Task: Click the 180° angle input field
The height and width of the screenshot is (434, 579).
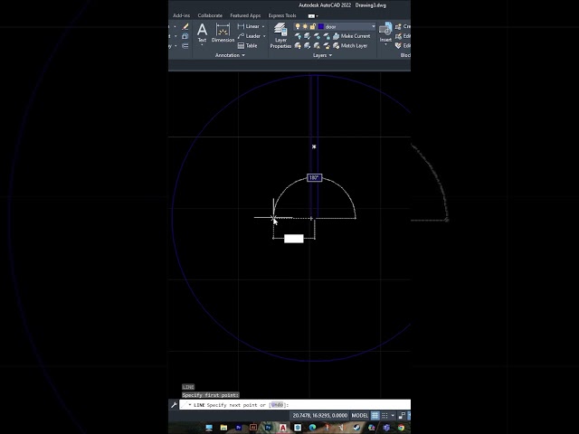Action: 314,178
